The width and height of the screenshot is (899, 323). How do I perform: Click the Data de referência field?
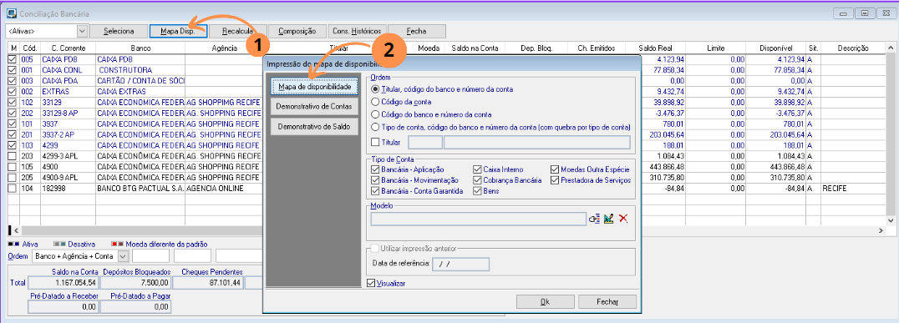coord(460,264)
